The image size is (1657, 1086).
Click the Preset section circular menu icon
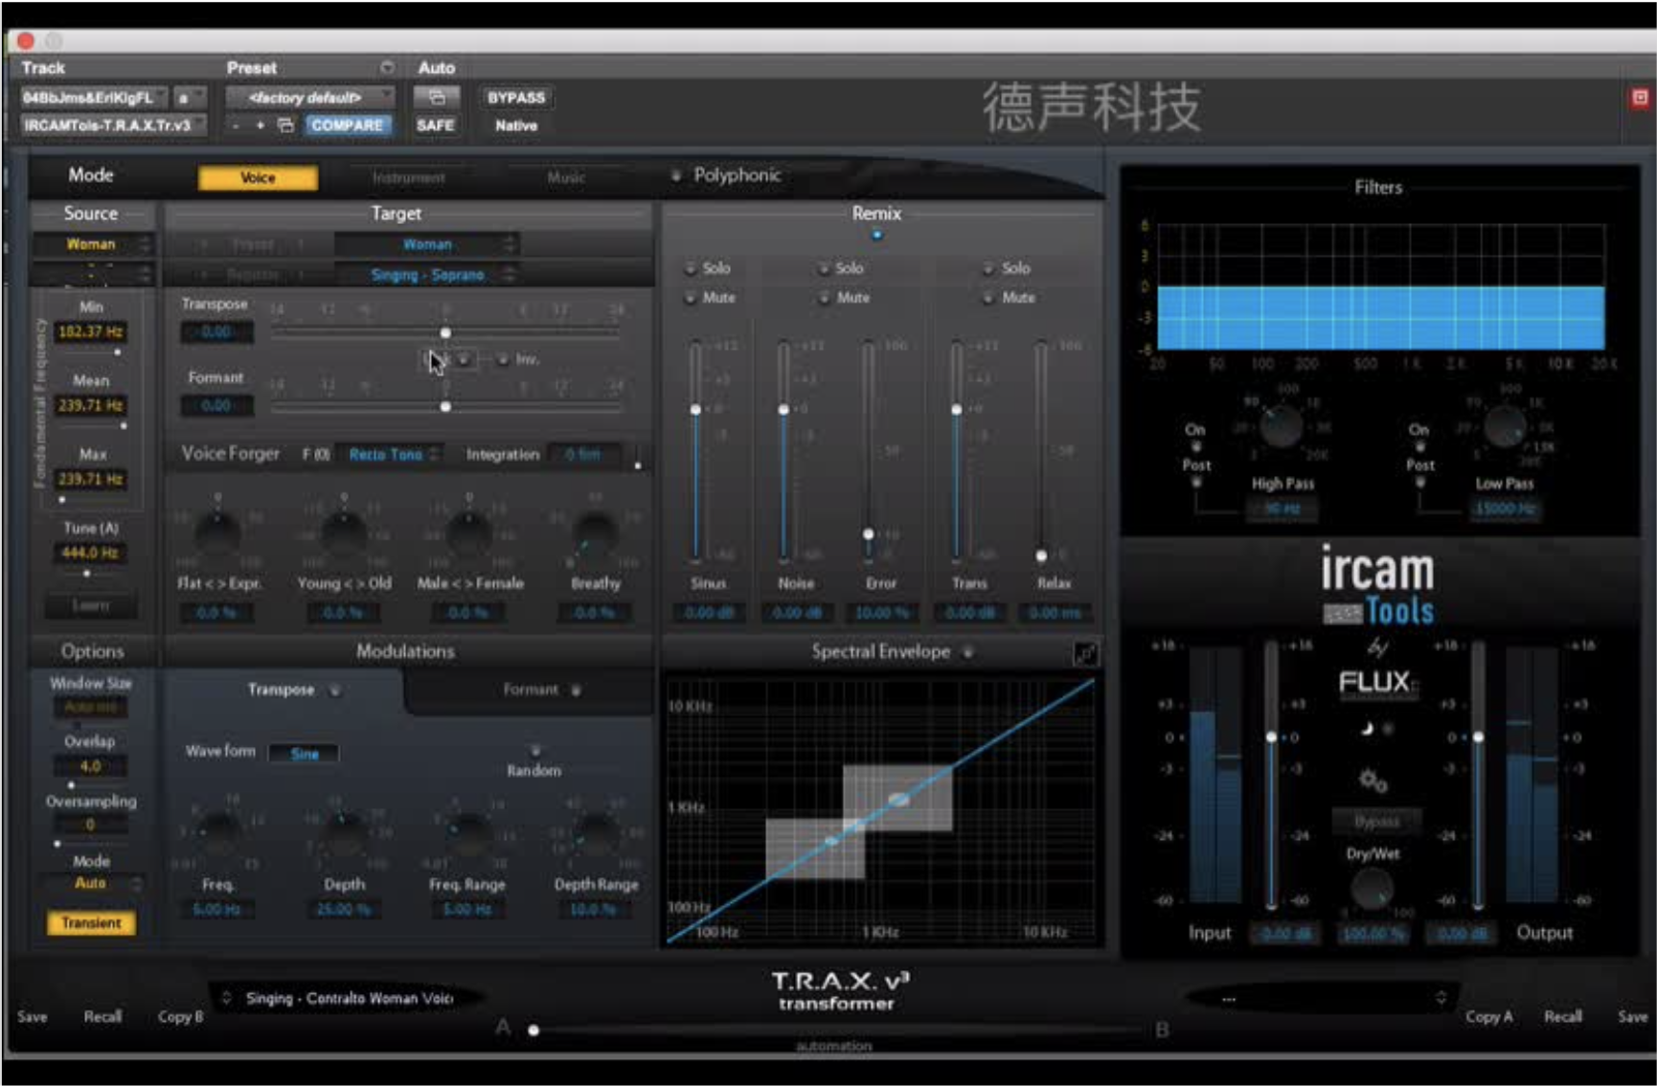(387, 68)
